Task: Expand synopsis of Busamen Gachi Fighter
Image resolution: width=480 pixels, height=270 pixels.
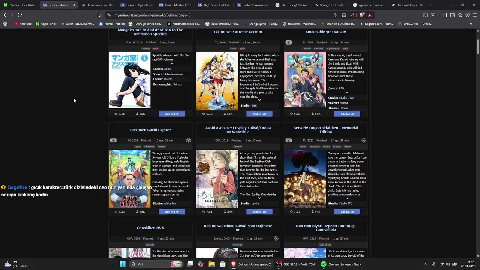Action: [x=172, y=198]
